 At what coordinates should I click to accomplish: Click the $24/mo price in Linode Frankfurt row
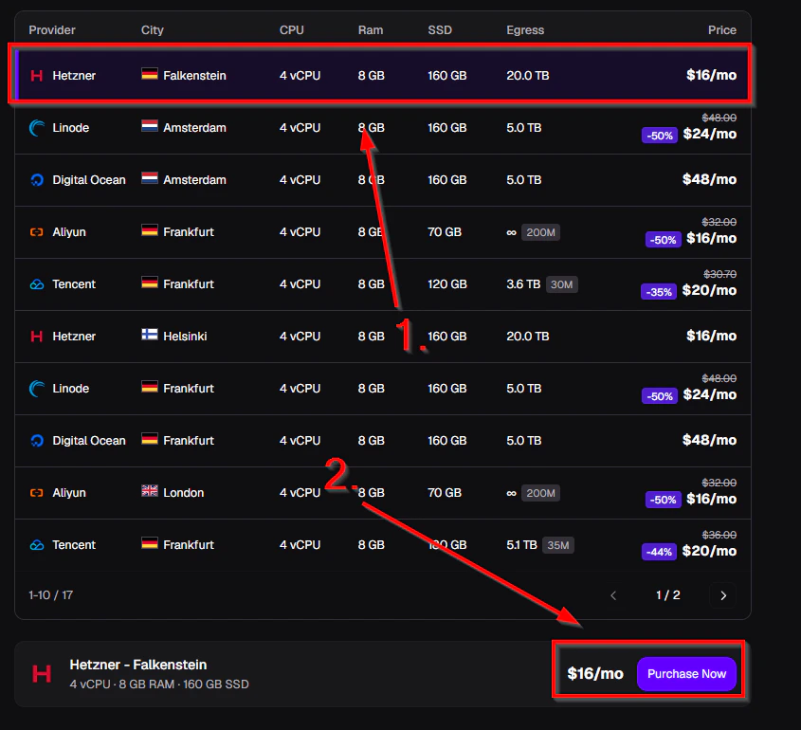tap(710, 394)
